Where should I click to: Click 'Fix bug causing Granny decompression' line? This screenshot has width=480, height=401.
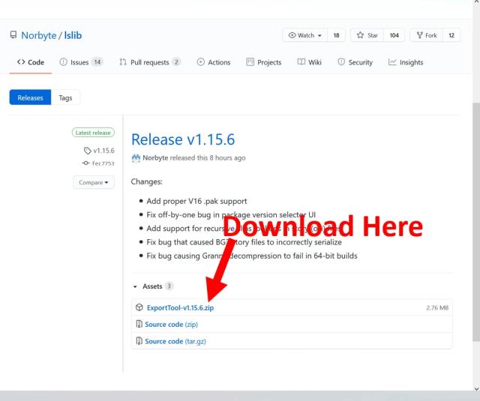[x=252, y=256]
